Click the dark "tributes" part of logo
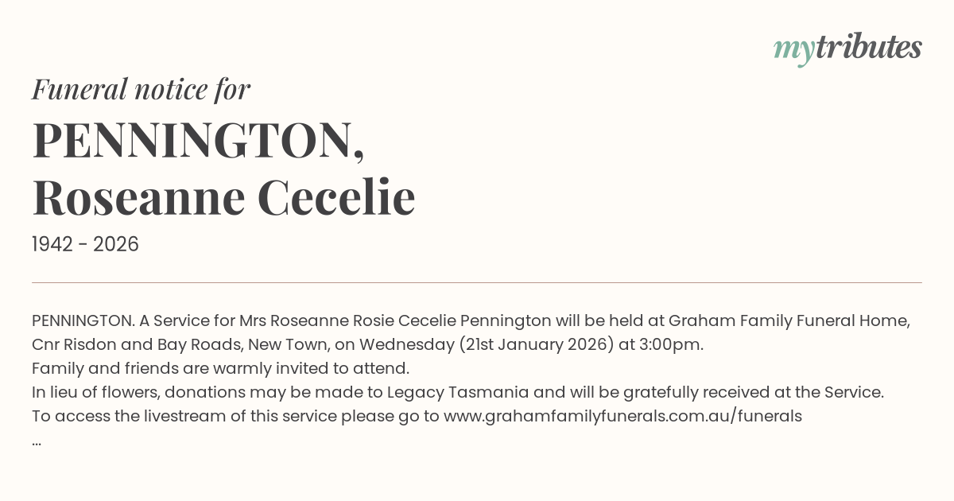 pyautogui.click(x=868, y=48)
